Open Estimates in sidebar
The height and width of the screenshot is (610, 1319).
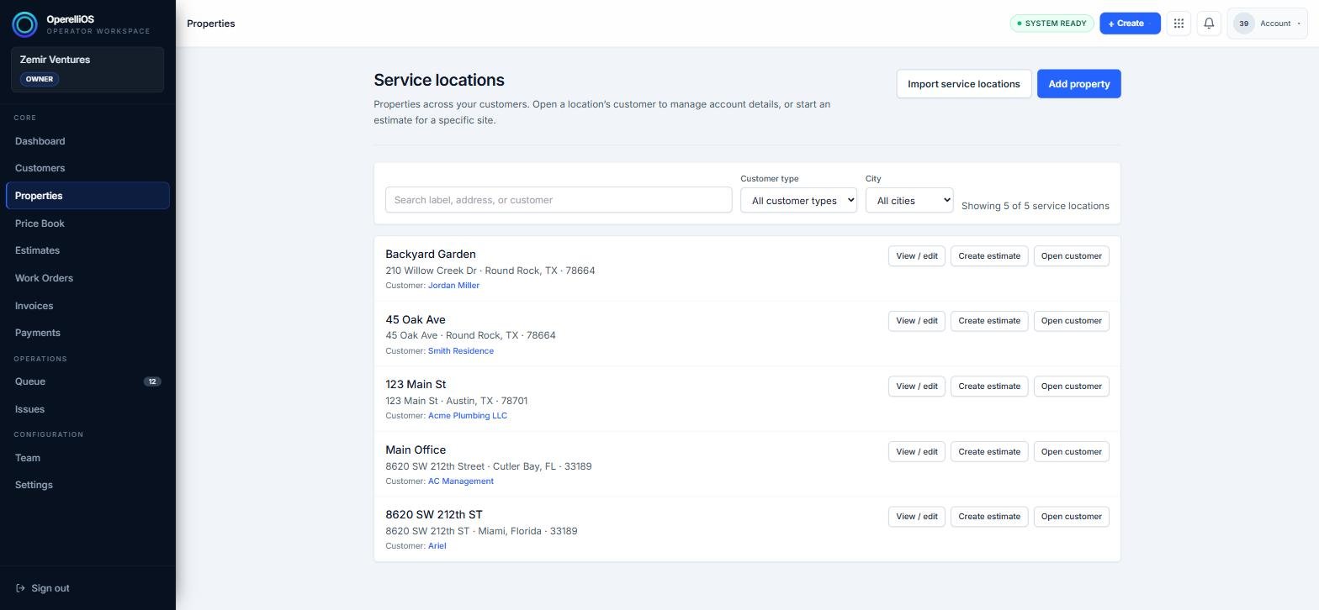tap(87, 250)
